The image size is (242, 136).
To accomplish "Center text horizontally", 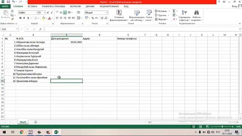I will 61,18.
